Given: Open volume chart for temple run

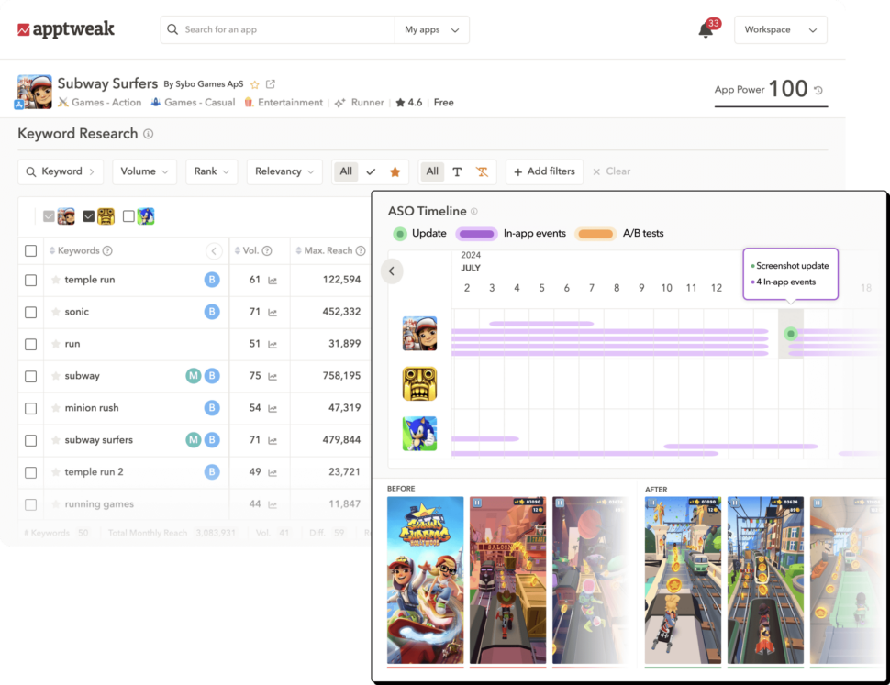Looking at the screenshot, I should pyautogui.click(x=273, y=280).
